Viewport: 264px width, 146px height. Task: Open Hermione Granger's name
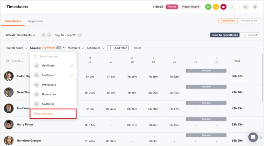click(x=29, y=141)
